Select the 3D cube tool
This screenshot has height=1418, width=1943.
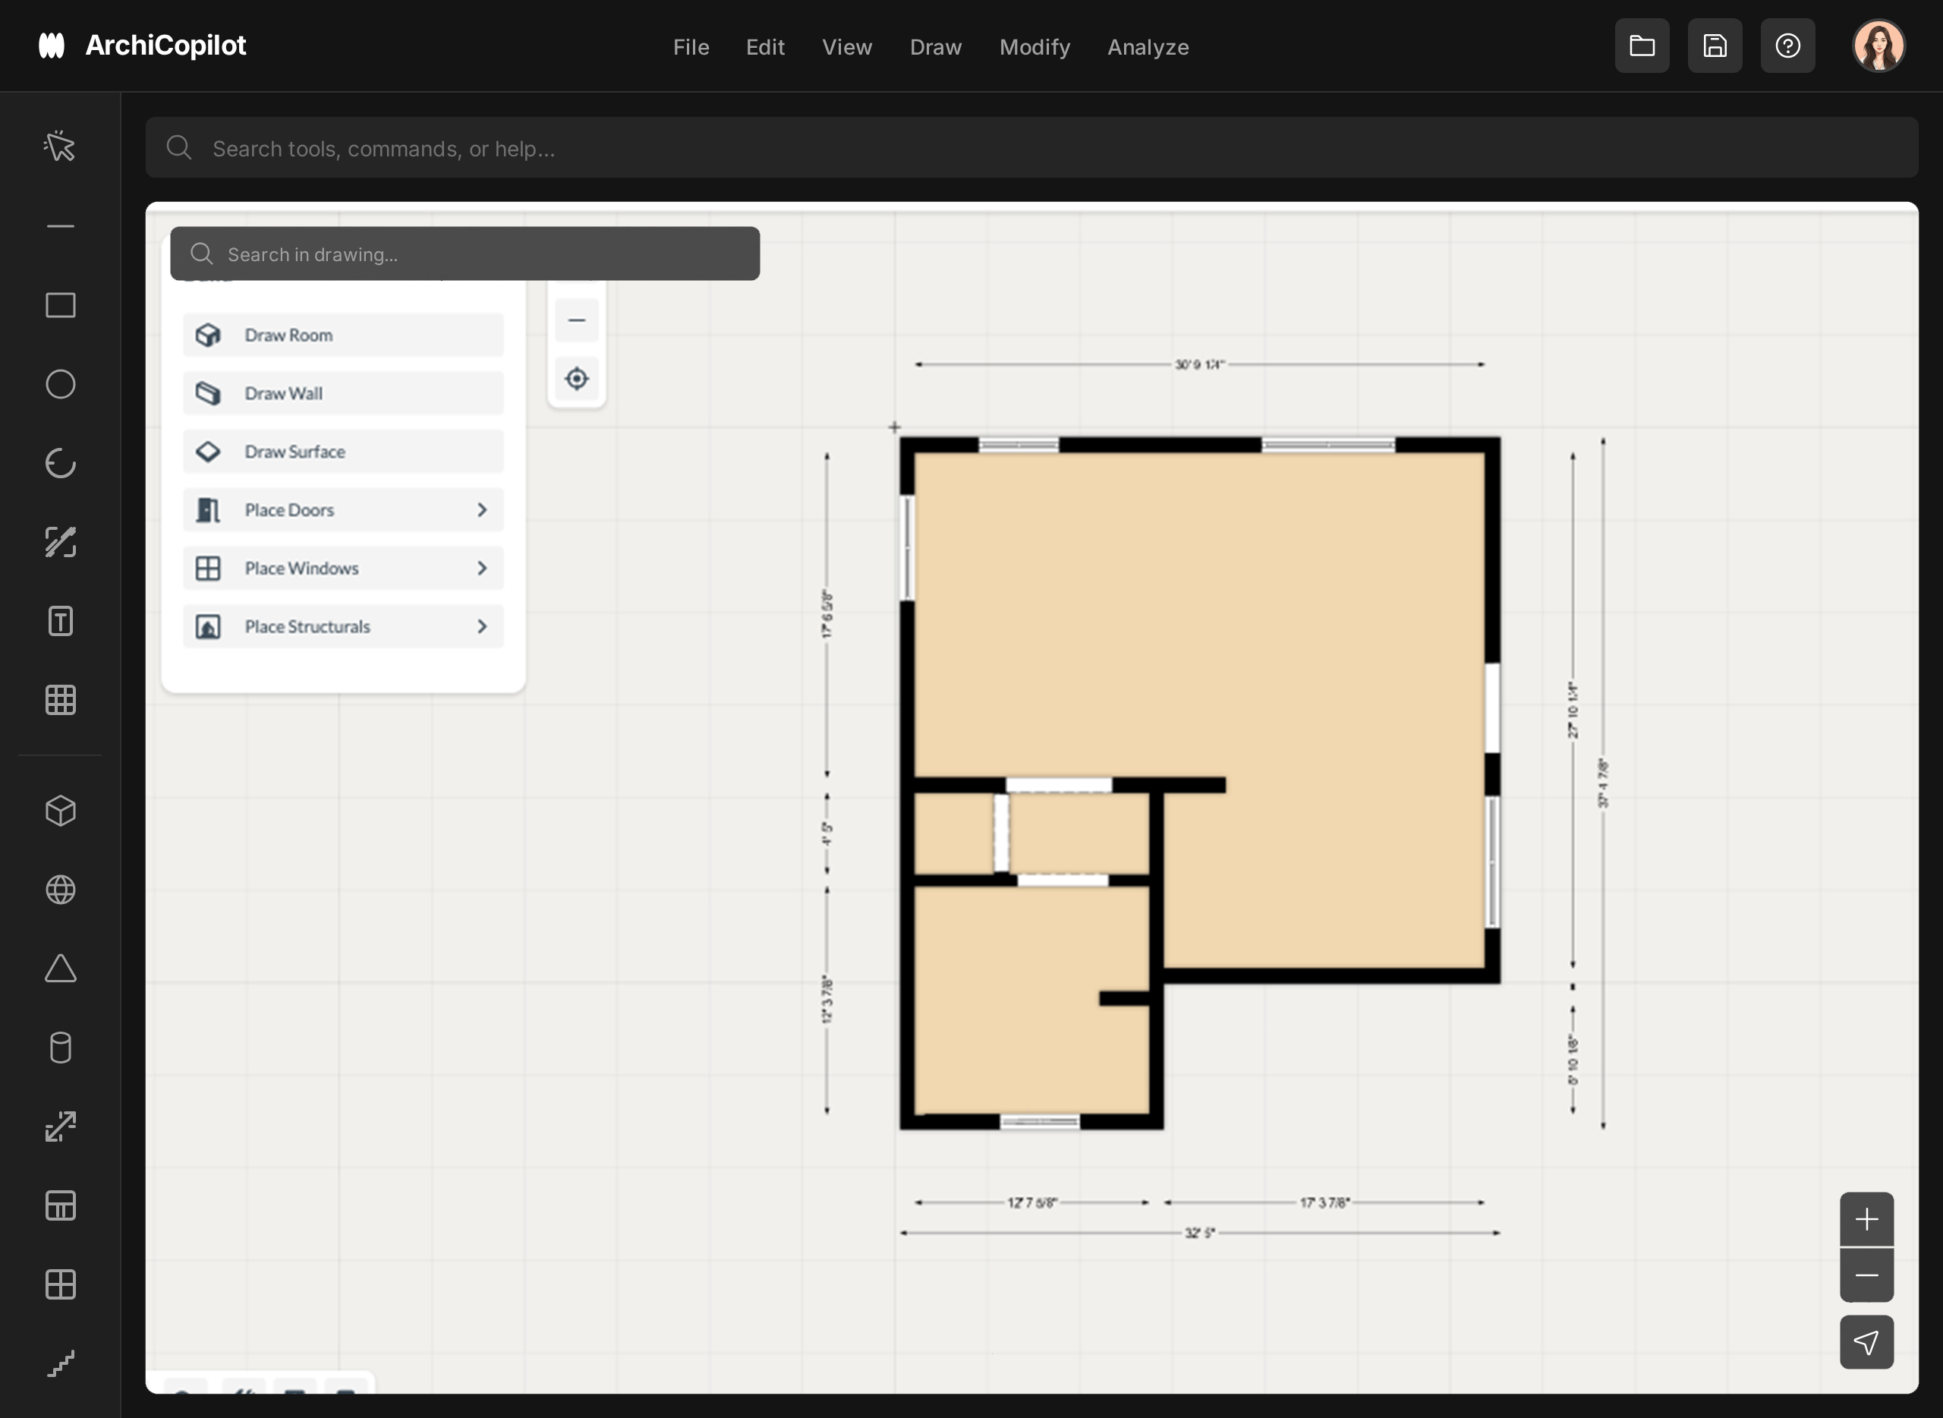click(x=60, y=811)
